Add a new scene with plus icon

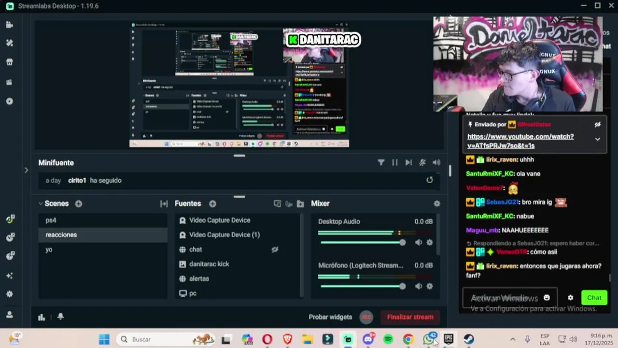78,203
